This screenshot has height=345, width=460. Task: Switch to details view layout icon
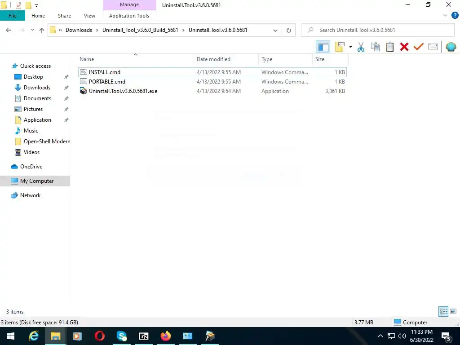tap(443, 312)
